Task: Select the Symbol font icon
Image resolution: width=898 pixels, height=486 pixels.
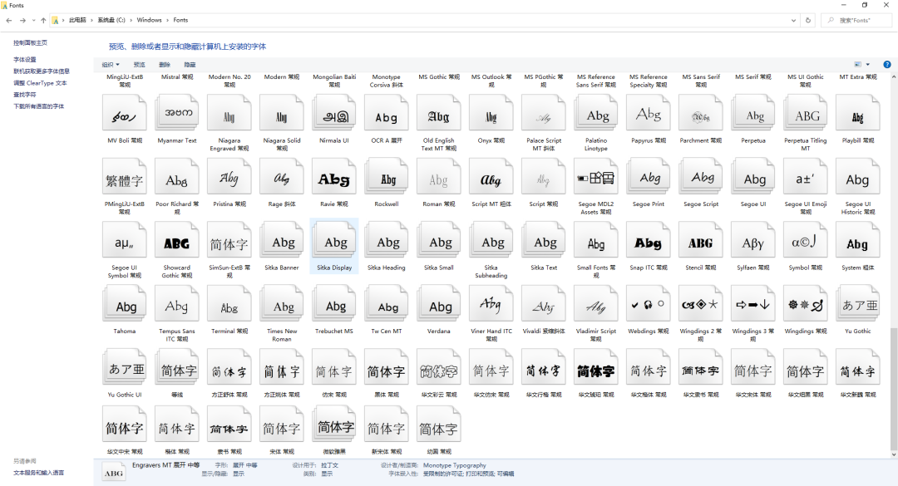Action: click(805, 241)
